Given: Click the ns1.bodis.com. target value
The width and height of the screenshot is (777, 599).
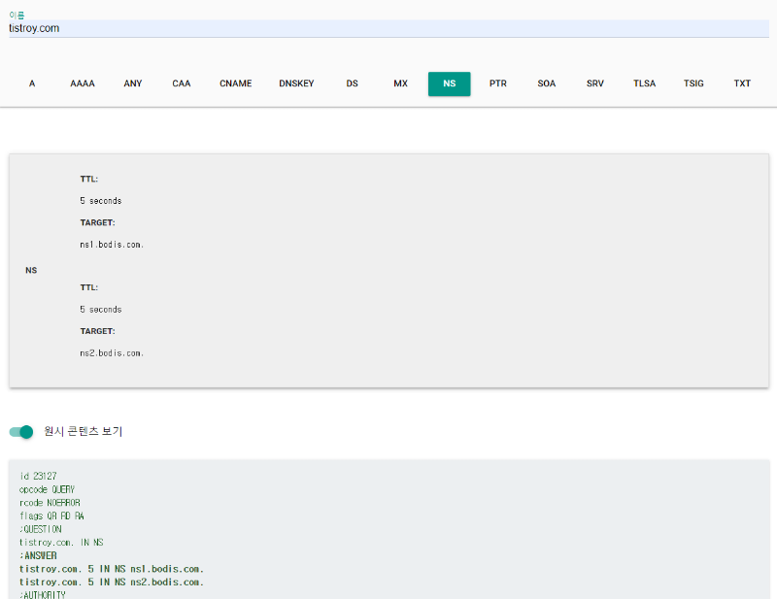Looking at the screenshot, I should click(x=112, y=245).
